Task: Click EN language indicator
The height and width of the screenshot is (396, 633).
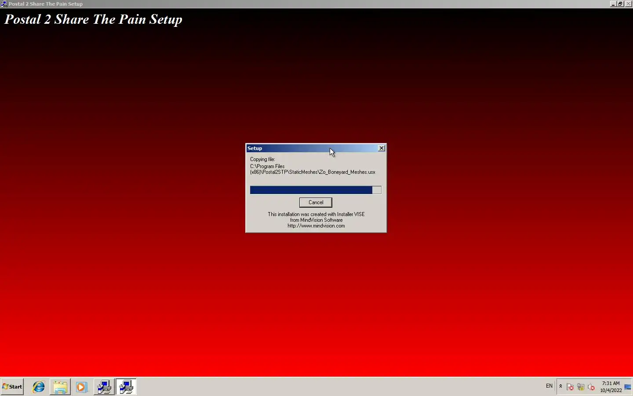Action: (x=549, y=386)
